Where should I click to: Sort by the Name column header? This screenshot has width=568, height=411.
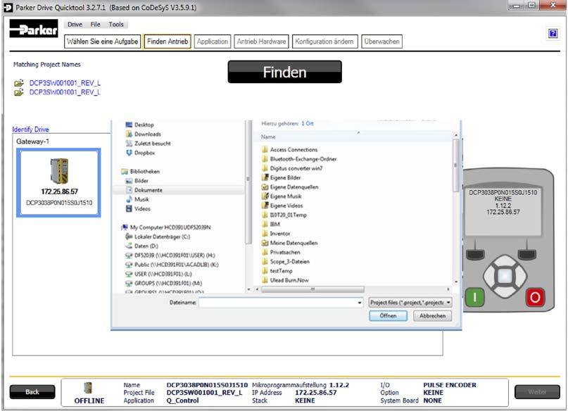pyautogui.click(x=268, y=137)
